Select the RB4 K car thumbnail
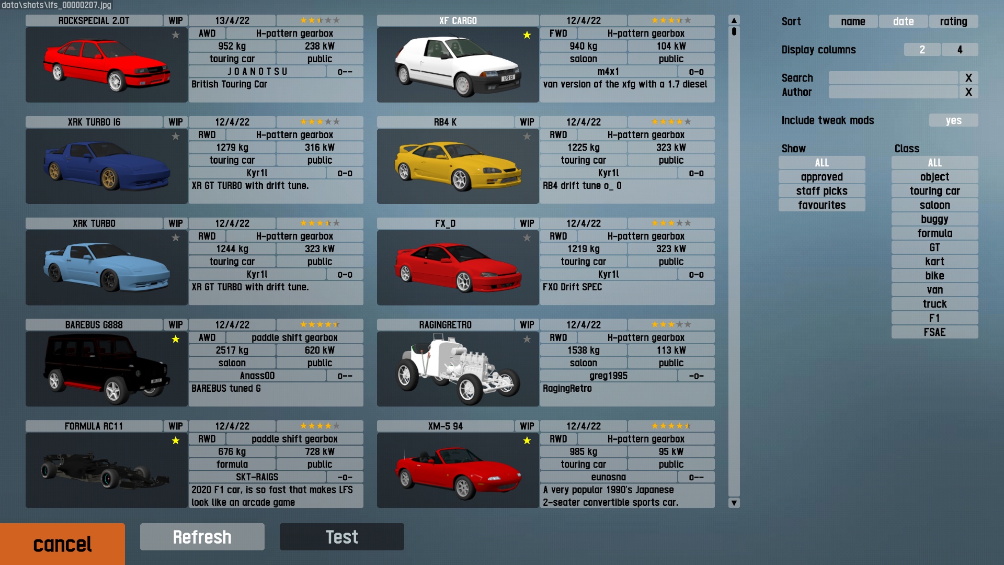Screen dimensions: 1004x565 pyautogui.click(x=458, y=166)
